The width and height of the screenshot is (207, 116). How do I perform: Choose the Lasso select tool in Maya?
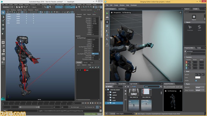pos(3,17)
